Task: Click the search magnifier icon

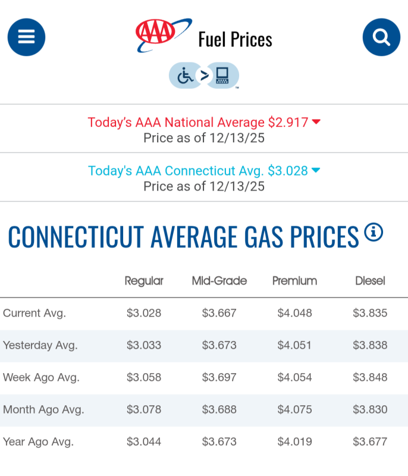Action: pos(381,37)
